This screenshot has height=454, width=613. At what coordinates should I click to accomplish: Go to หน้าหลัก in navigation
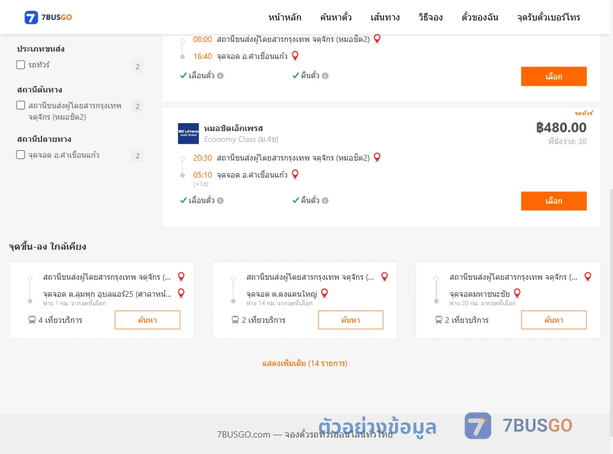tap(284, 17)
